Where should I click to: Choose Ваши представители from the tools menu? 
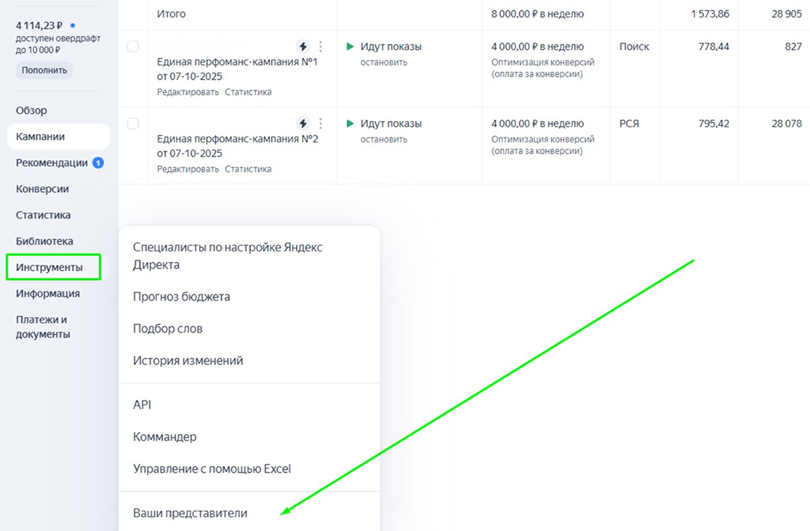(191, 513)
